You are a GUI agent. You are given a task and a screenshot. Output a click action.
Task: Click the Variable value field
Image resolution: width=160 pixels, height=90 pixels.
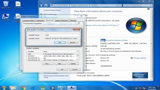pos(61,38)
